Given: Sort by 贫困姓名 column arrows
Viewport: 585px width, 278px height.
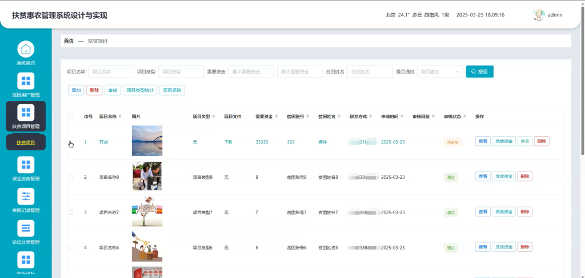Looking at the screenshot, I should tap(339, 116).
